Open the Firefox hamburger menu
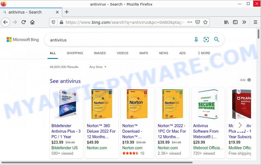261x165 pixels. [255, 22]
